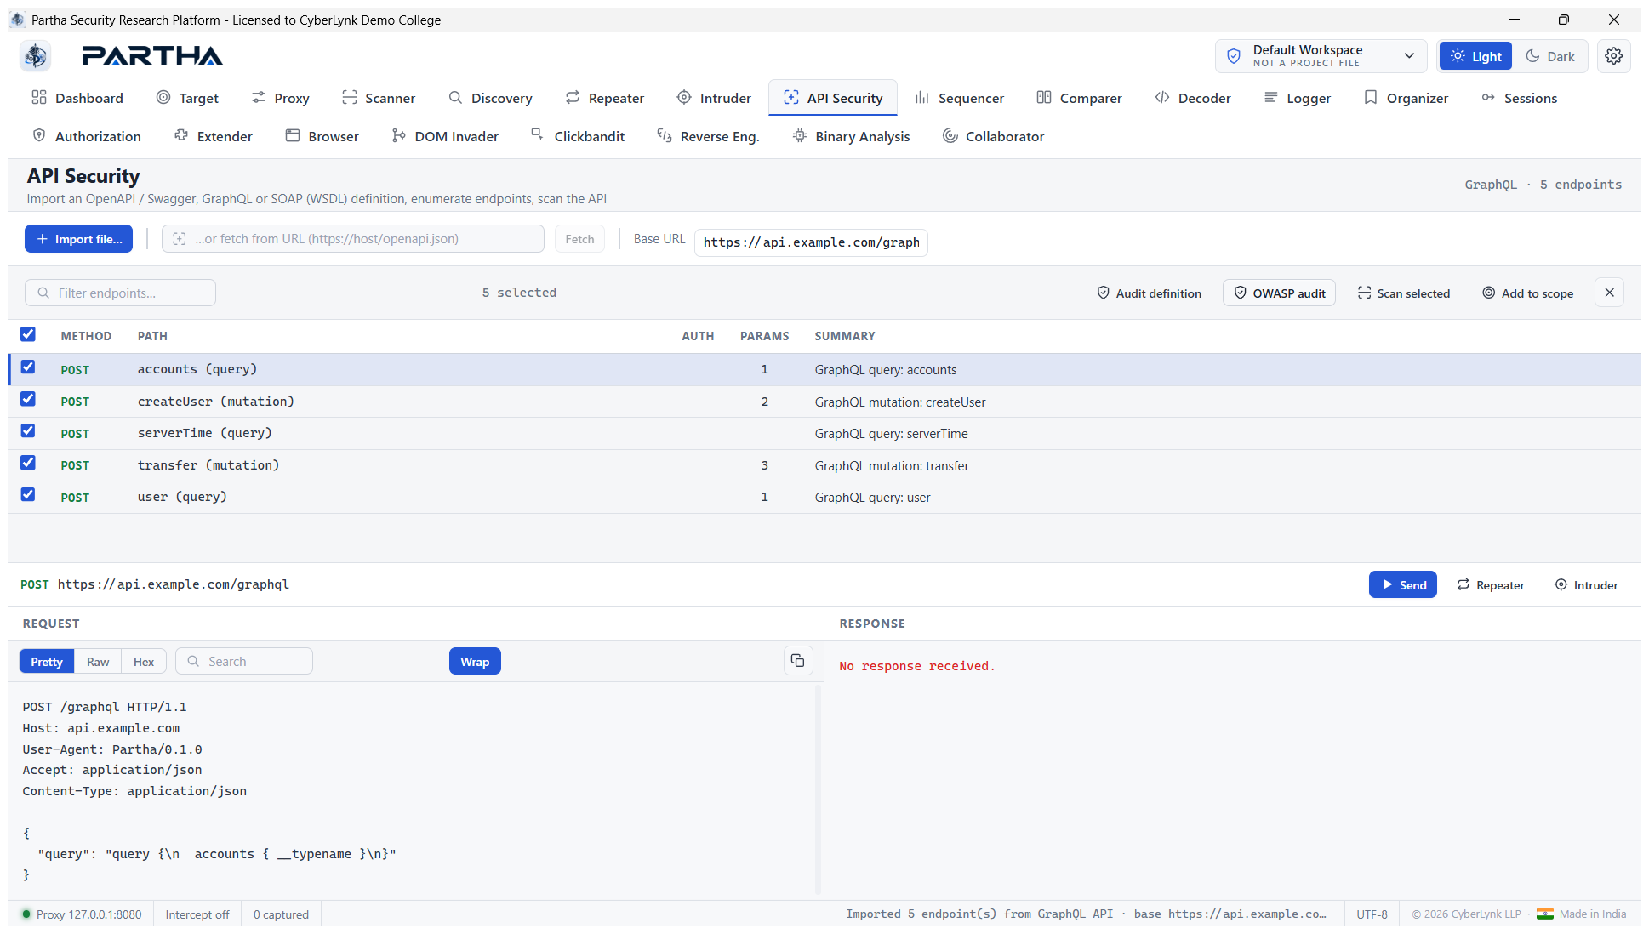This screenshot has height=934, width=1649.
Task: Switch to Dark theme
Action: click(x=1549, y=56)
